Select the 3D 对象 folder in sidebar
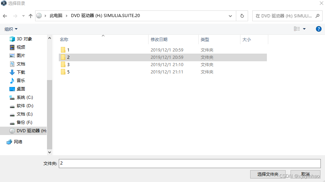 (24, 39)
